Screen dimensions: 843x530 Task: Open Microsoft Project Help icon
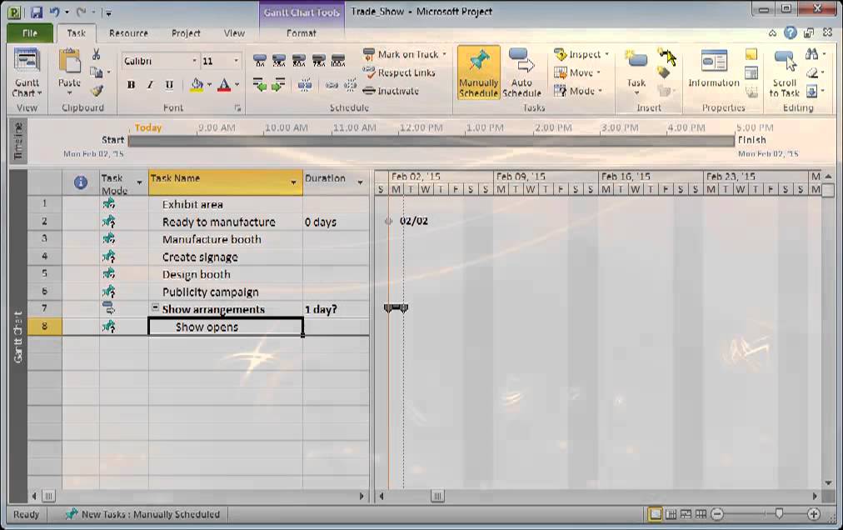791,33
